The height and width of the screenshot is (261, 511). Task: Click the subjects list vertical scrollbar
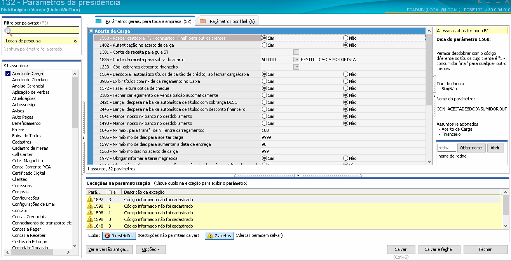(x=75, y=159)
